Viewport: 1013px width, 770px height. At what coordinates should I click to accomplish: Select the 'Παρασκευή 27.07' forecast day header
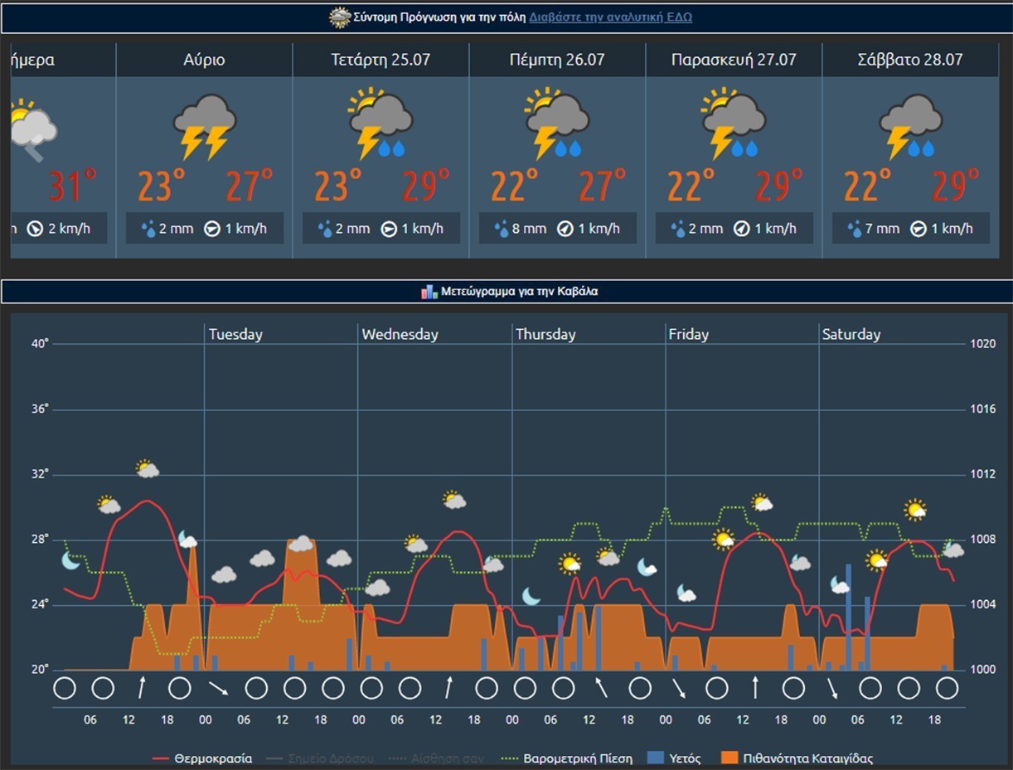(734, 60)
